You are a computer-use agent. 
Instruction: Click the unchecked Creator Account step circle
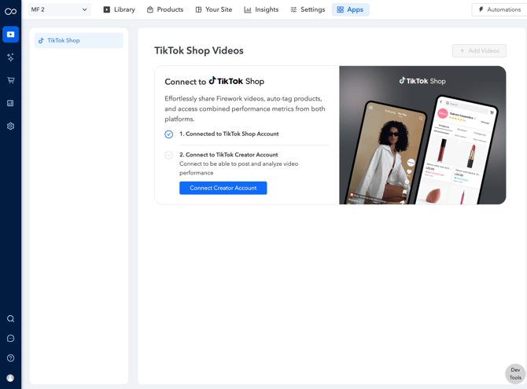pos(168,156)
